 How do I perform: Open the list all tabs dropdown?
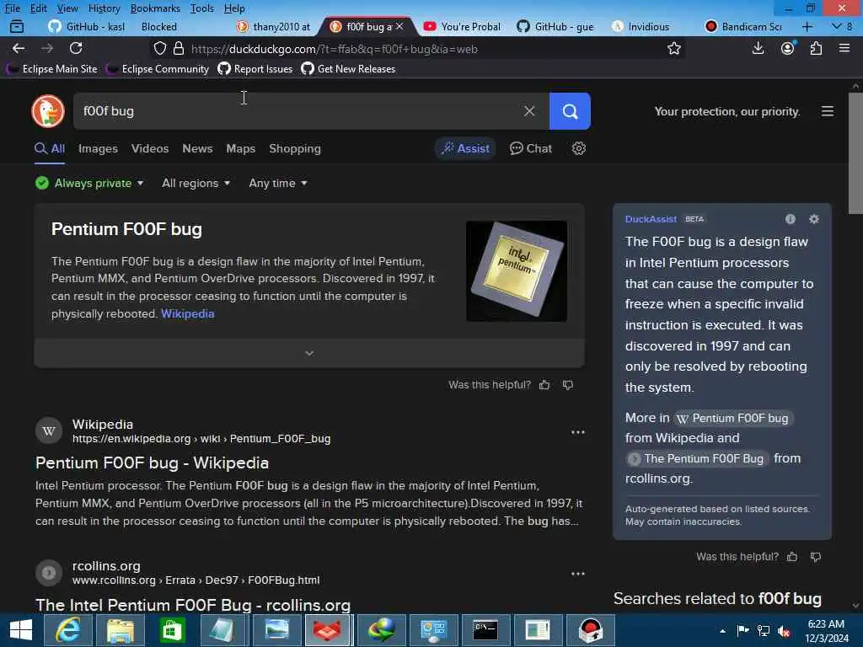pyautogui.click(x=837, y=26)
